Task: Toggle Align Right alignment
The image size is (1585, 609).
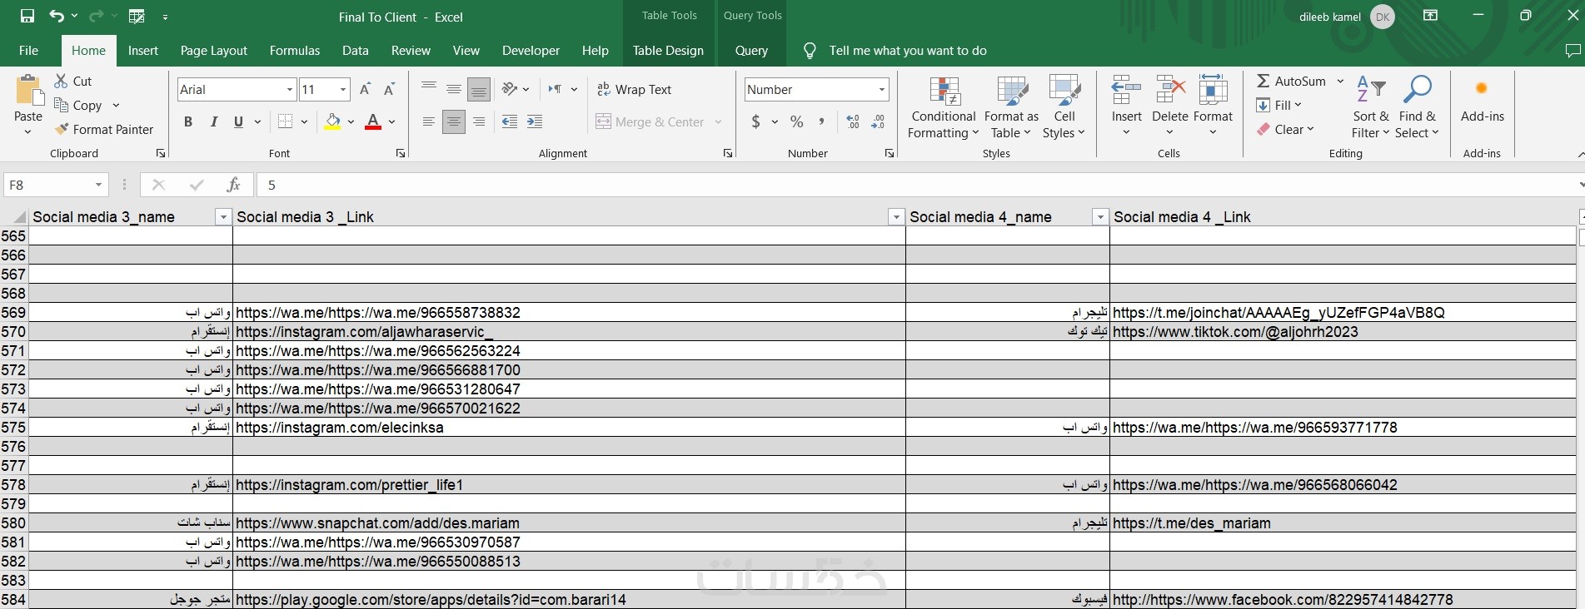Action: pos(479,121)
